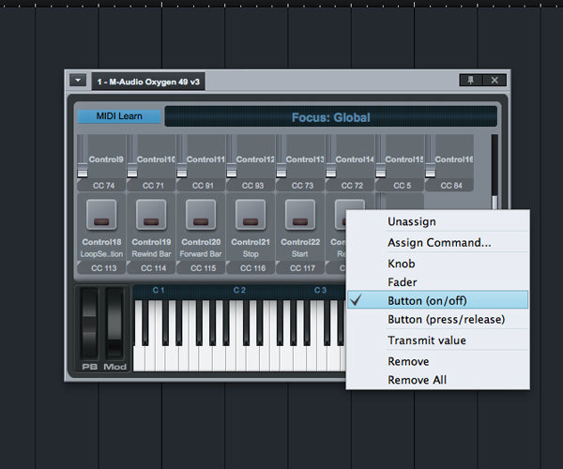Click the C 1 octave label
The image size is (563, 469).
tap(159, 290)
